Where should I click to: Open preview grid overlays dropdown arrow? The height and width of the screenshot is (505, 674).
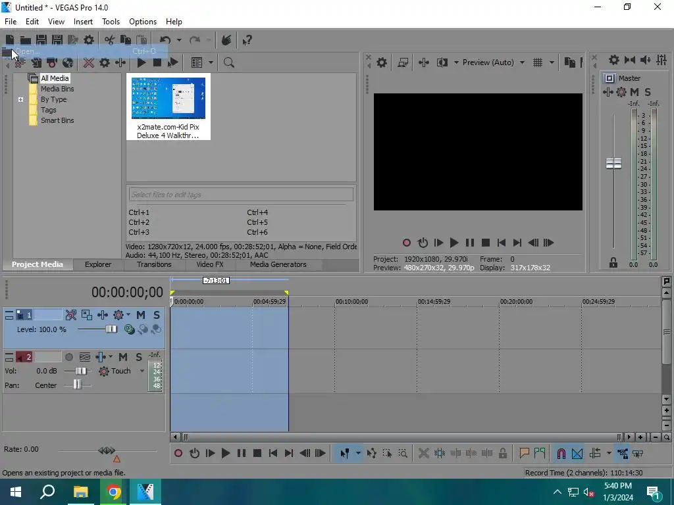(x=552, y=62)
